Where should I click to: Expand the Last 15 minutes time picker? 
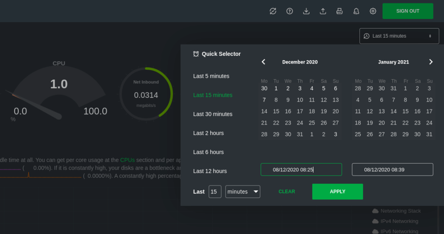[x=399, y=36]
